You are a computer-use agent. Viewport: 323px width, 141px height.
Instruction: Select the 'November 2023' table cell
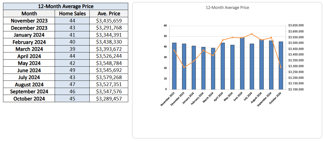coord(29,21)
